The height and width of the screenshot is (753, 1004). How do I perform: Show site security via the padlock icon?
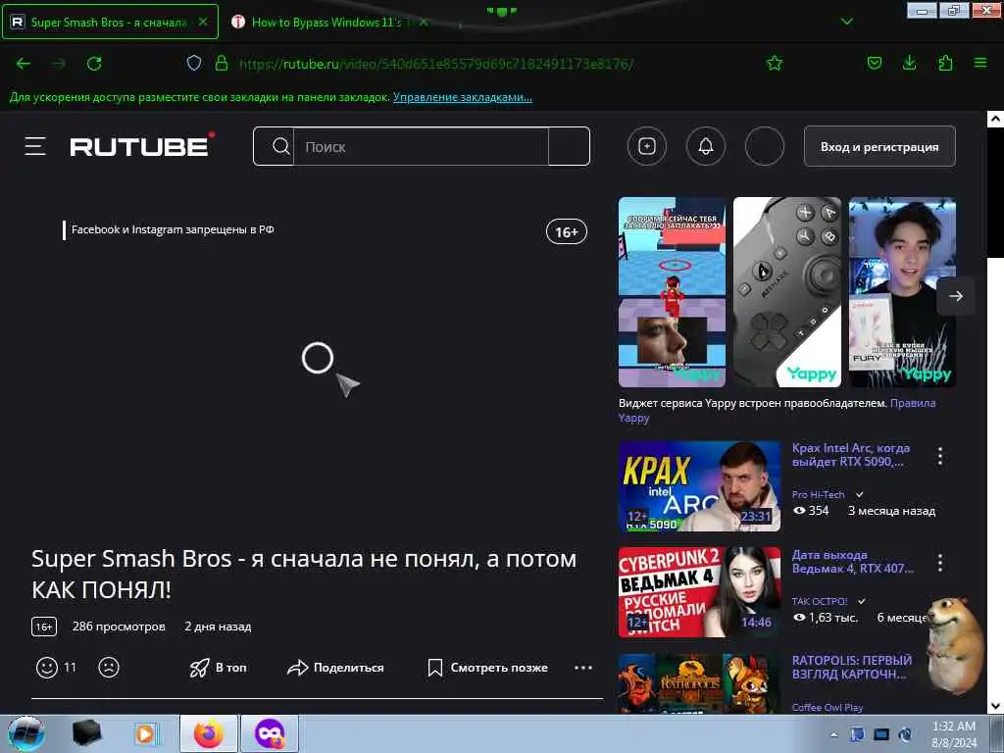(x=222, y=63)
